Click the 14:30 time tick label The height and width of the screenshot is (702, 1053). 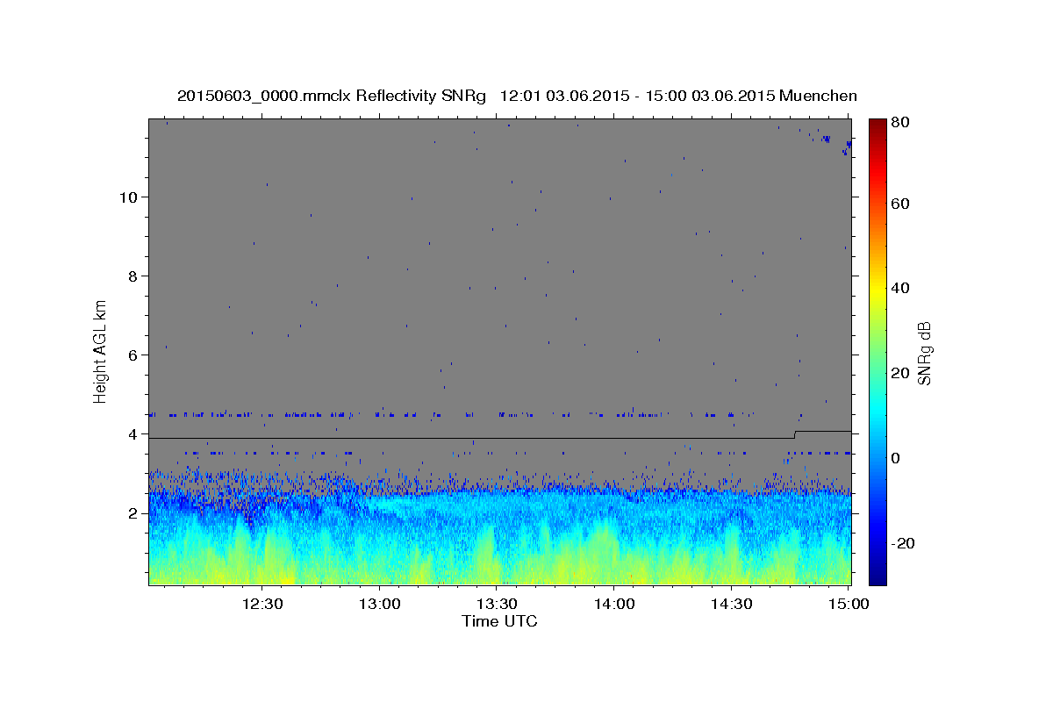[x=732, y=605]
